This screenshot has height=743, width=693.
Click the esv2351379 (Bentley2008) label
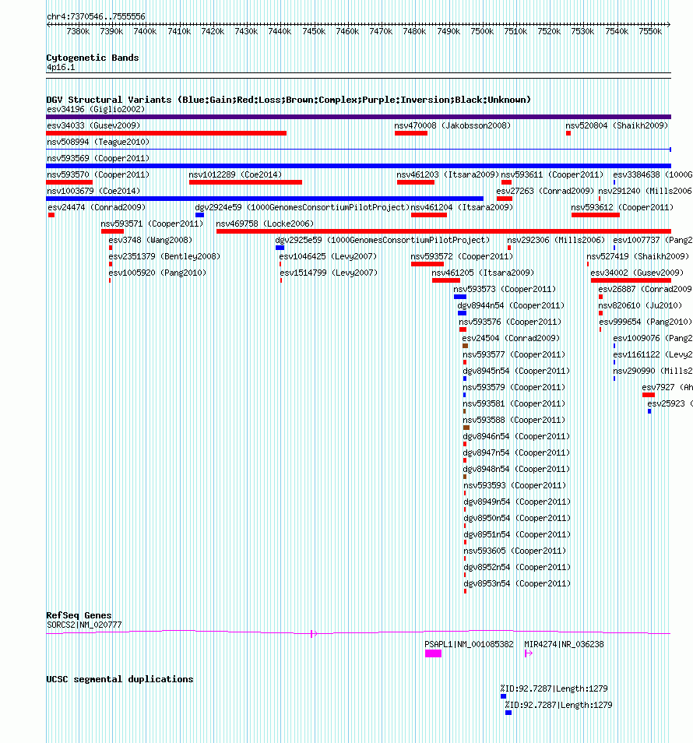pyautogui.click(x=164, y=256)
